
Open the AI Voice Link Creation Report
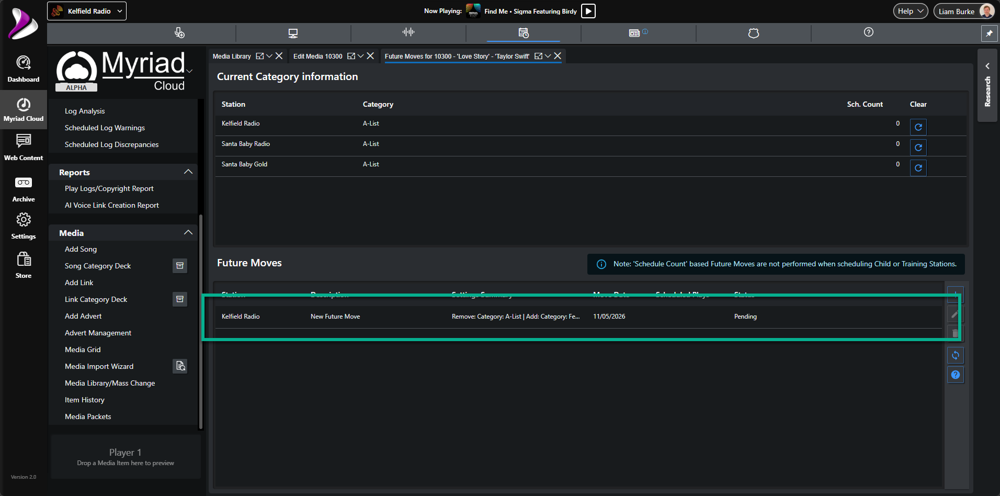click(x=111, y=205)
